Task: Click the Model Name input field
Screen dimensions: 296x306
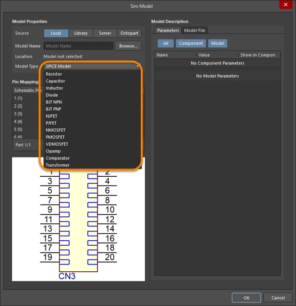Action: pyautogui.click(x=78, y=46)
